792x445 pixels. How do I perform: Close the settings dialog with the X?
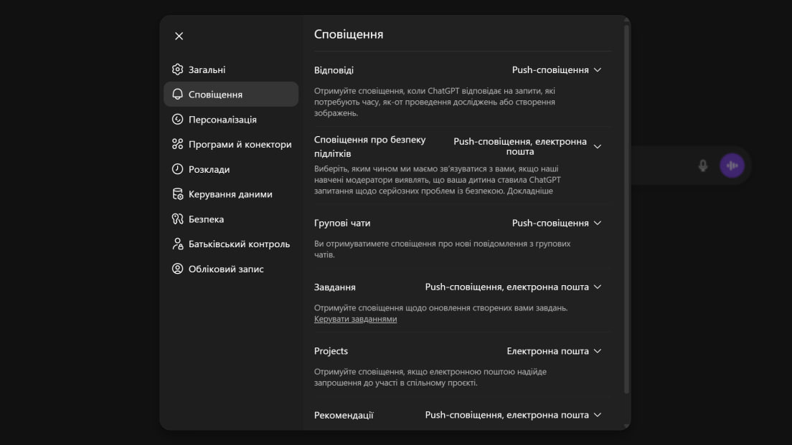point(179,35)
